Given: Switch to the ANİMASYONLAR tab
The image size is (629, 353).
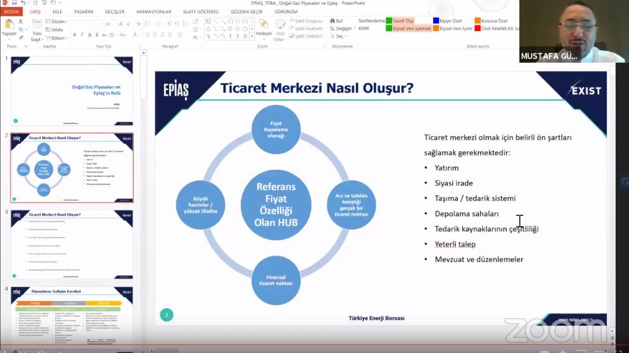Looking at the screenshot, I should [x=154, y=11].
